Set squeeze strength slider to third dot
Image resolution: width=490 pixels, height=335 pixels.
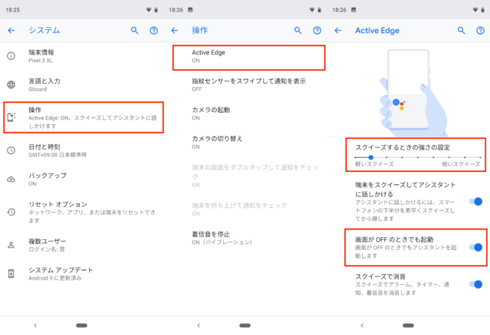(387, 158)
